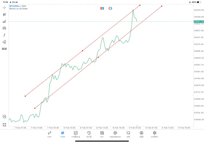Select the upper trendline's middle anchor point
The image size is (204, 143).
click(x=83, y=51)
